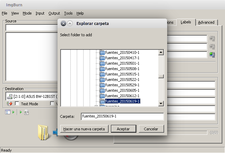Screen dimensions: 225x153
Task: Click the large yellow folder Build icon
Action: [43, 132]
